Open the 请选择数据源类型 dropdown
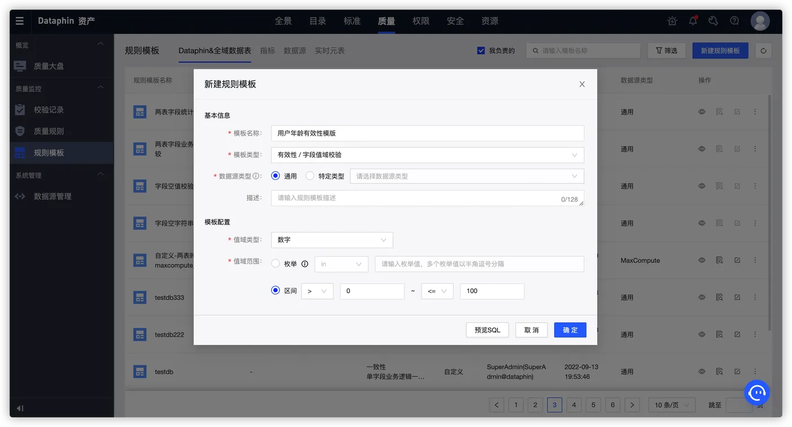792x427 pixels. click(x=467, y=176)
